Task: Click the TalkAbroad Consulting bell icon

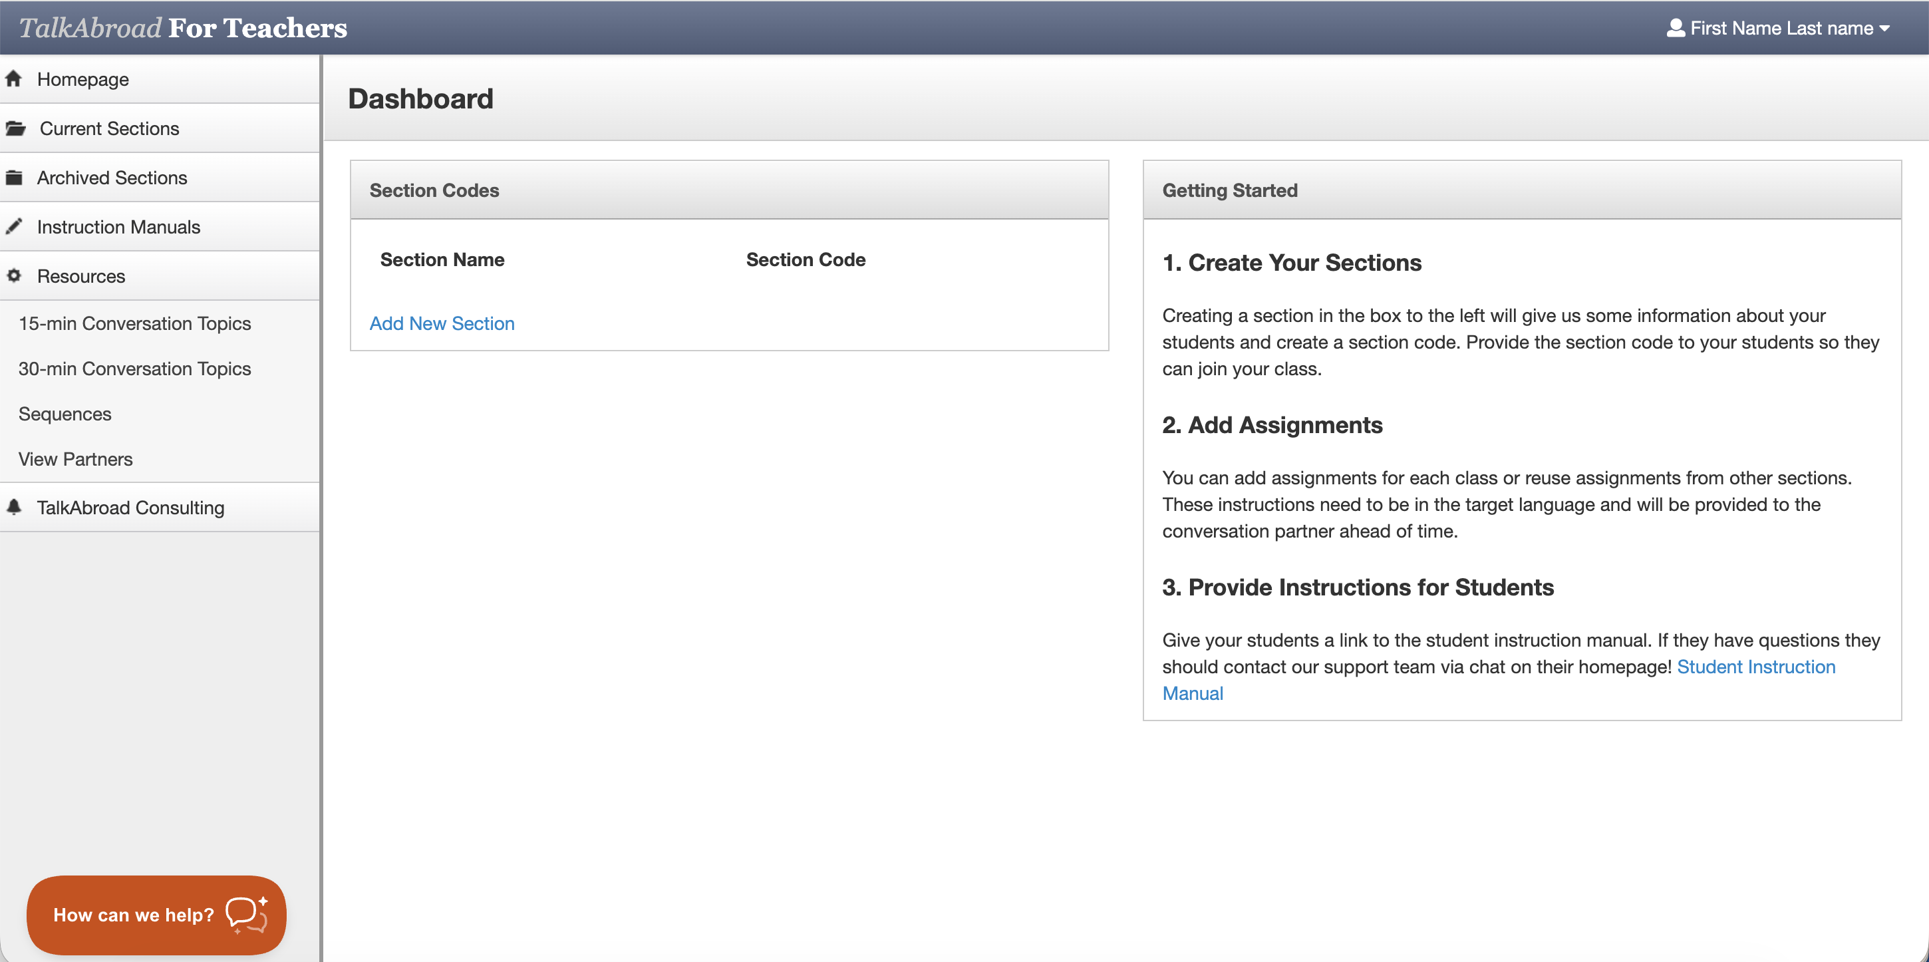Action: 13,507
